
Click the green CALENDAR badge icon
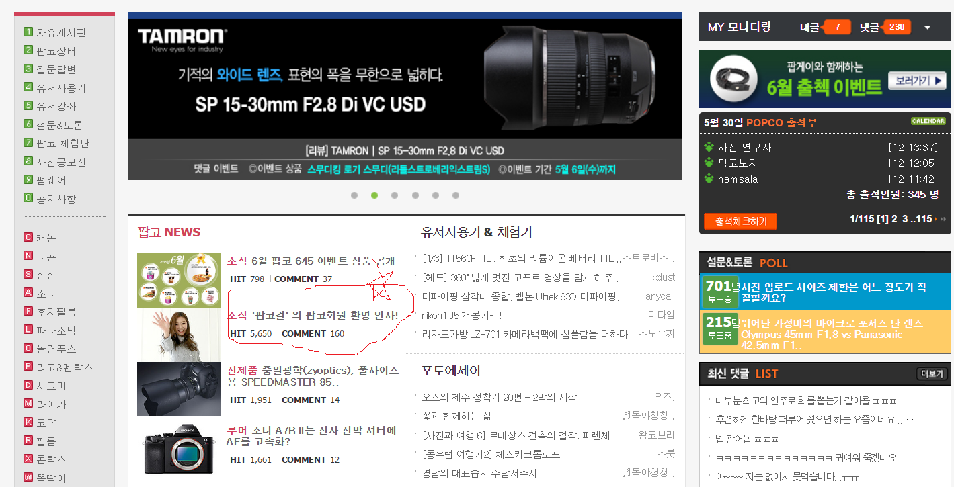pos(928,121)
